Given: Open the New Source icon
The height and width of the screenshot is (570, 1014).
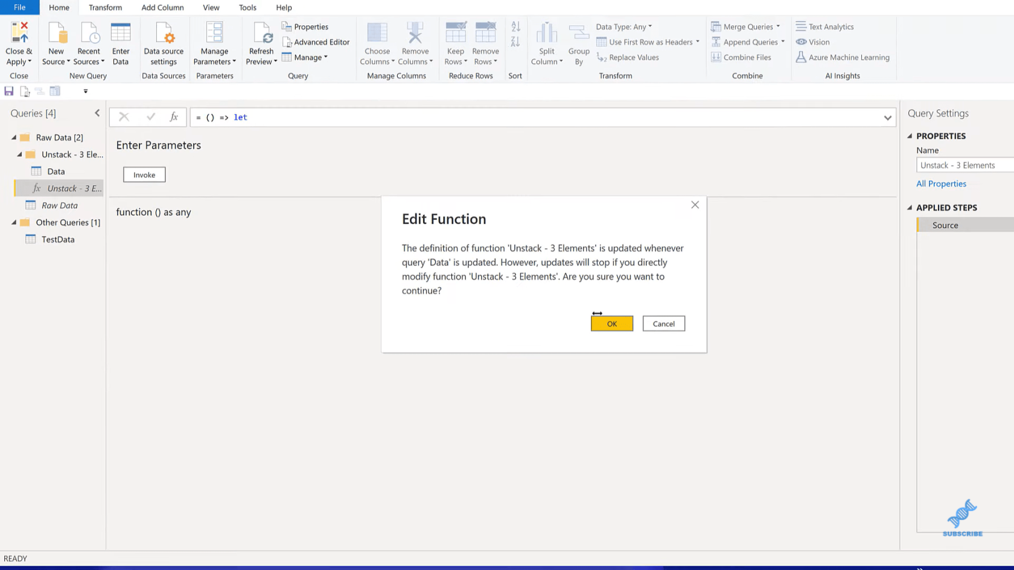Looking at the screenshot, I should [56, 33].
